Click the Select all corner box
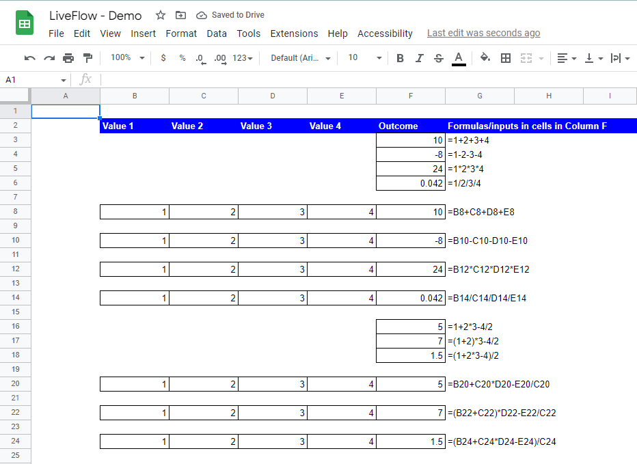Image resolution: width=637 pixels, height=464 pixels. (16, 96)
